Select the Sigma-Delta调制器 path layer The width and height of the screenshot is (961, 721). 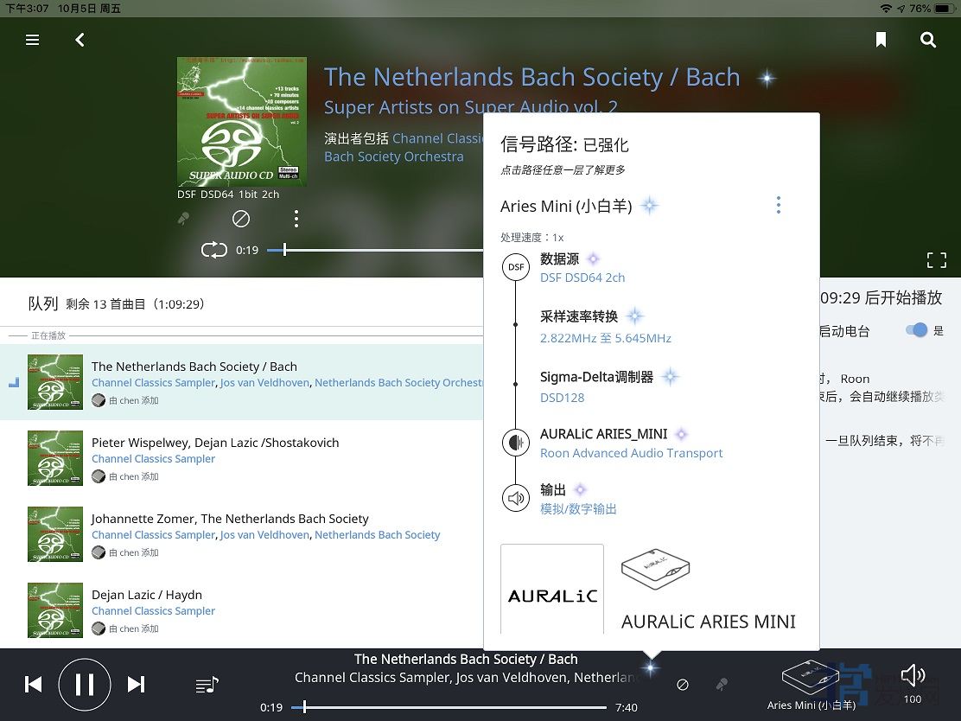(596, 377)
